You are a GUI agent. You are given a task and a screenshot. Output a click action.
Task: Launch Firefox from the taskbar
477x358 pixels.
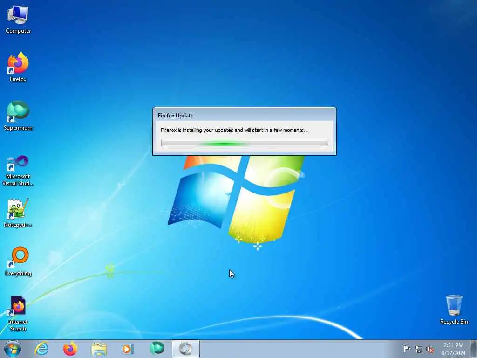click(70, 349)
